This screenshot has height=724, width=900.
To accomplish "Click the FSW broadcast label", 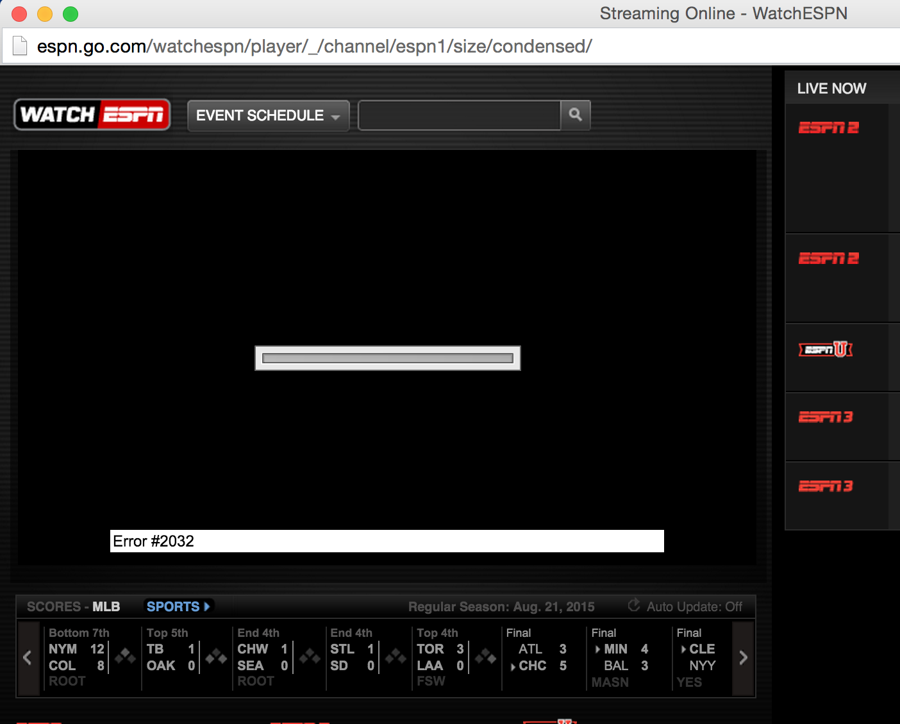I will (431, 681).
